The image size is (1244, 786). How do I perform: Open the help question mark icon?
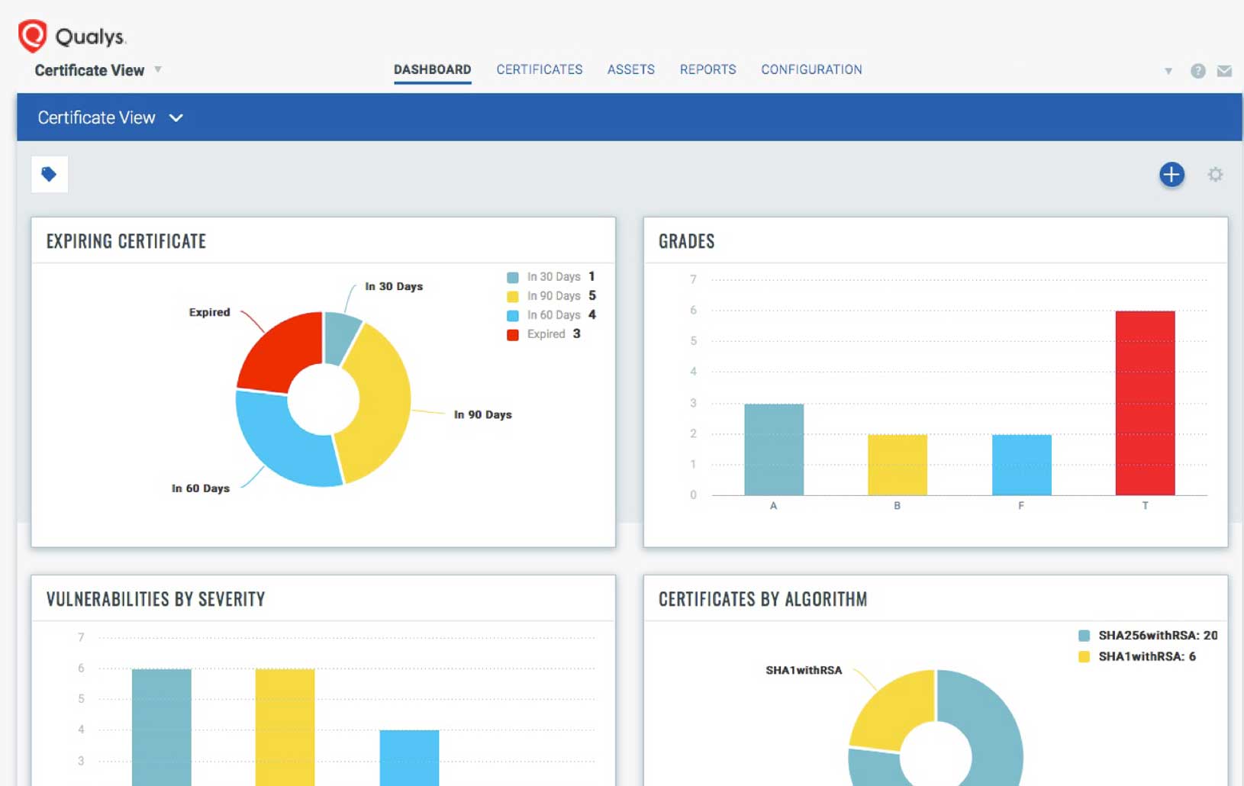point(1197,70)
